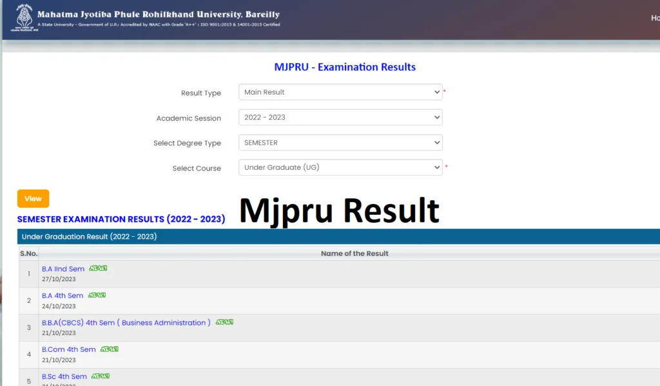Open the Home menu item in header
The height and width of the screenshot is (386, 660).
tap(654, 18)
